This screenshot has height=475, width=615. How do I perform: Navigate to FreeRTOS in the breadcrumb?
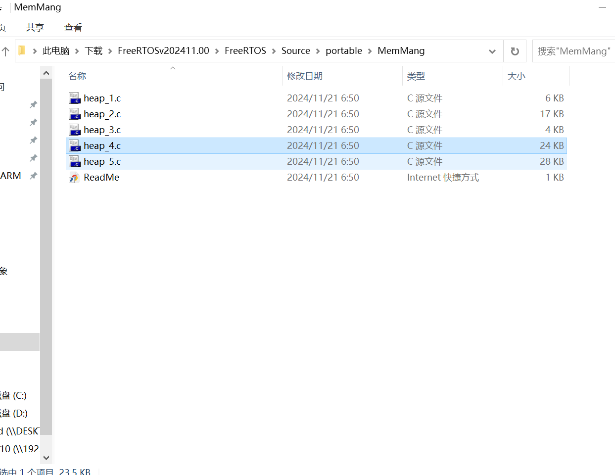pyautogui.click(x=245, y=50)
